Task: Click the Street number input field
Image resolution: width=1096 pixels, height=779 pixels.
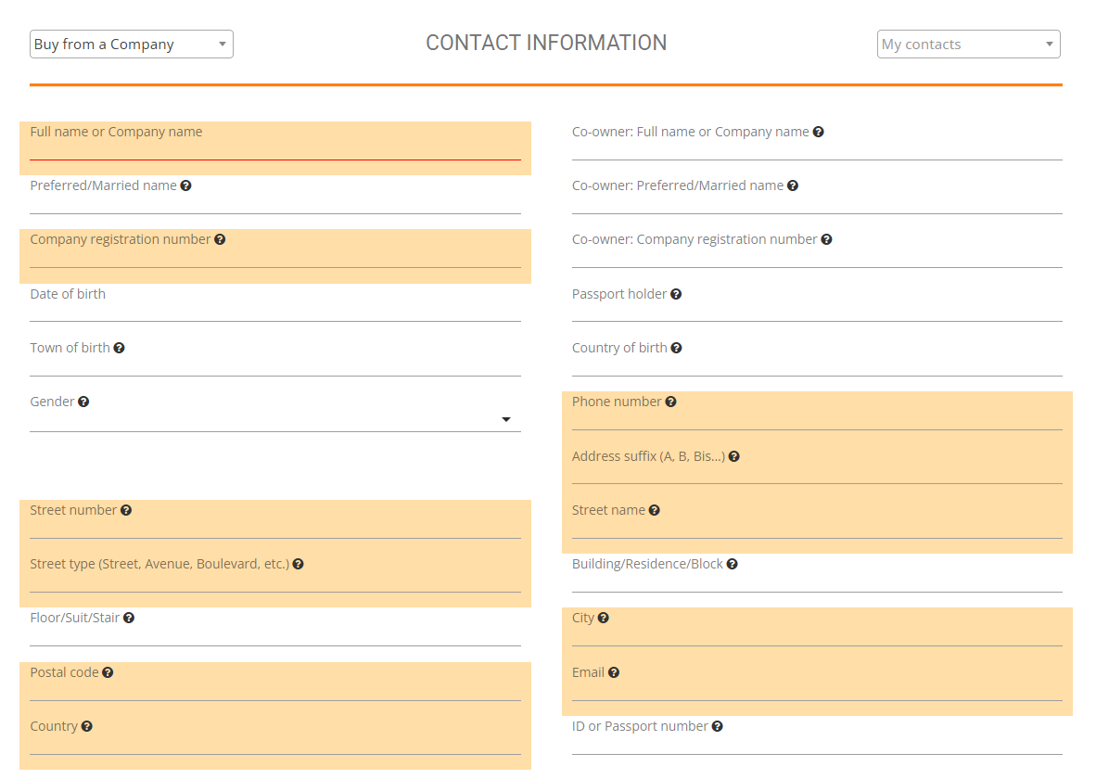Action: (274, 528)
